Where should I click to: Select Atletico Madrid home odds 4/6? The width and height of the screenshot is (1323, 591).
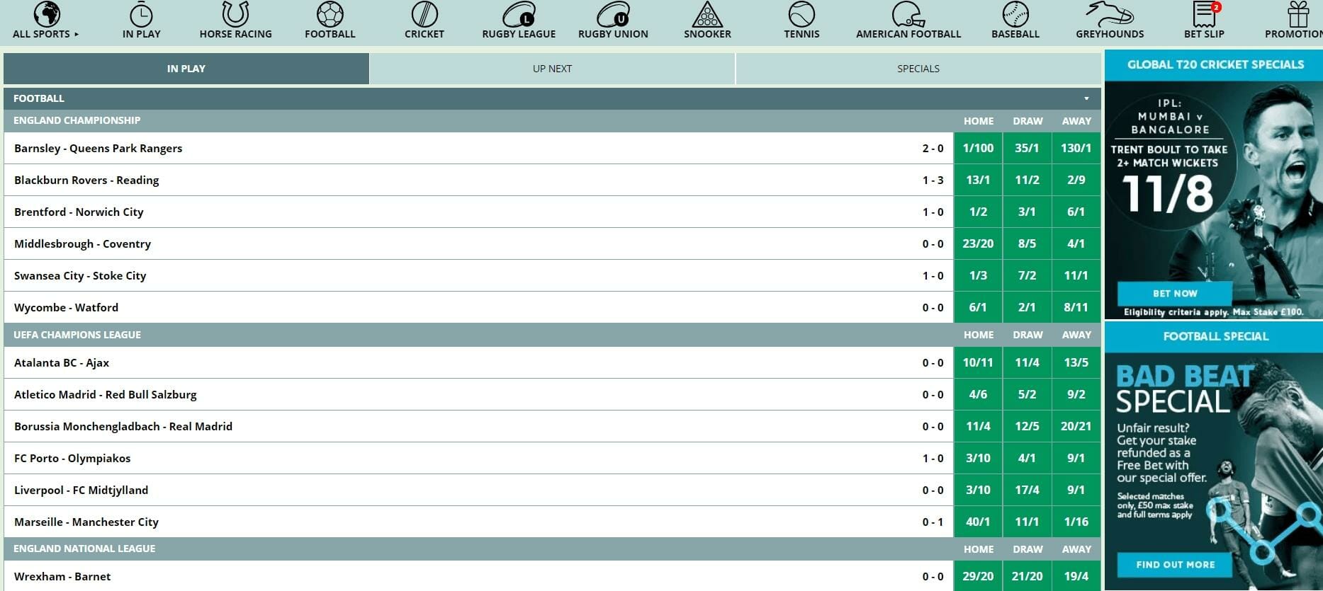point(978,394)
